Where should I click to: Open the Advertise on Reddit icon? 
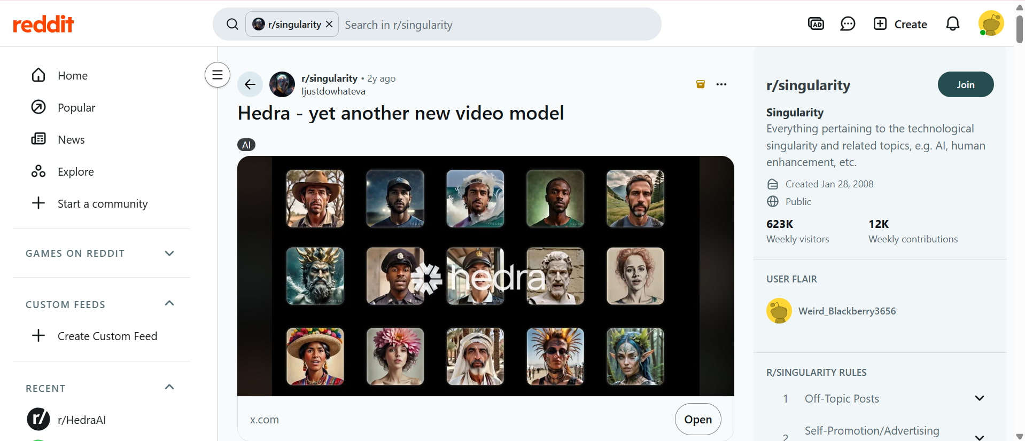[x=816, y=24]
